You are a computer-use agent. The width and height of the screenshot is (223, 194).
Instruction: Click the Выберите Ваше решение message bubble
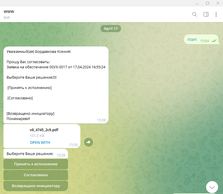[x=36, y=154]
